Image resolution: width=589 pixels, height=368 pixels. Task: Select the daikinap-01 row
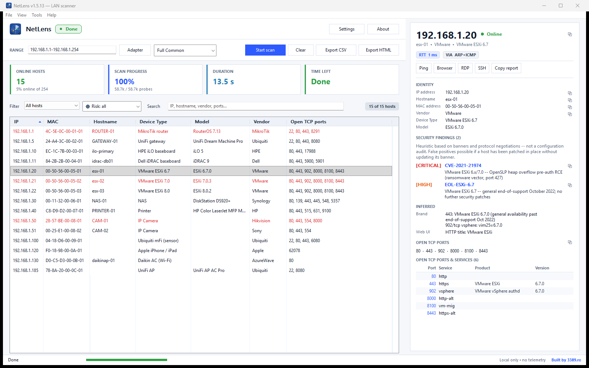click(x=201, y=261)
